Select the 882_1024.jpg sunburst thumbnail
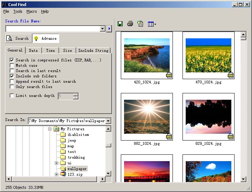The image size is (252, 192). pos(147,117)
